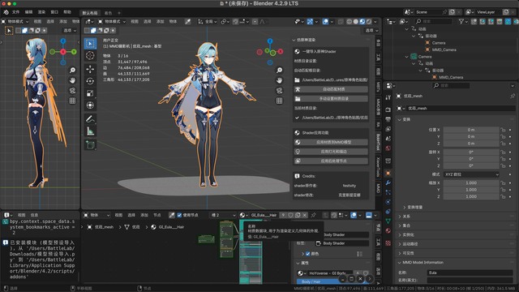
Task: Open the 文件 menu
Action: click(16, 12)
